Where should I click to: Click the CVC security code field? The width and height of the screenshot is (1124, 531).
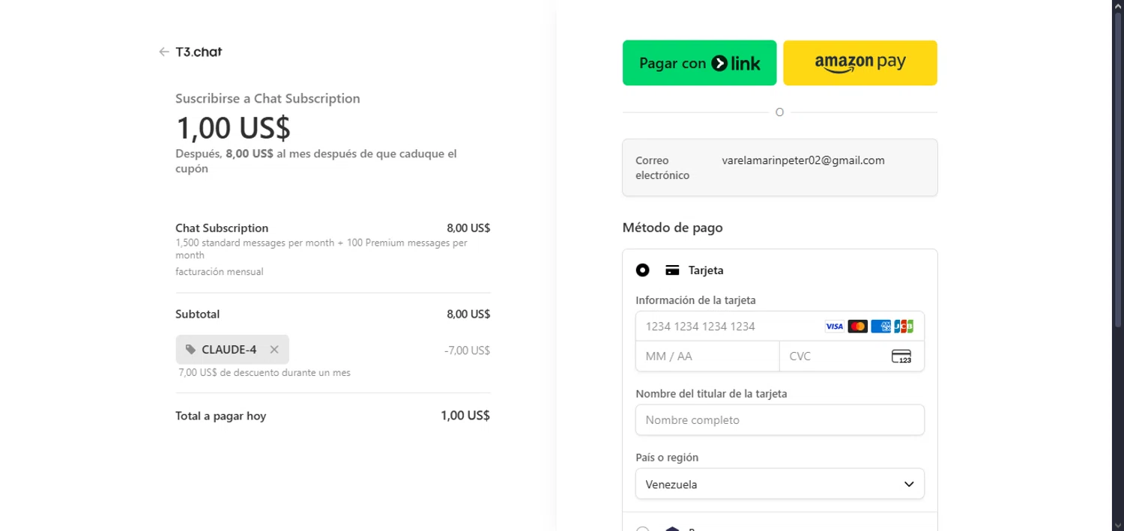[x=832, y=356]
